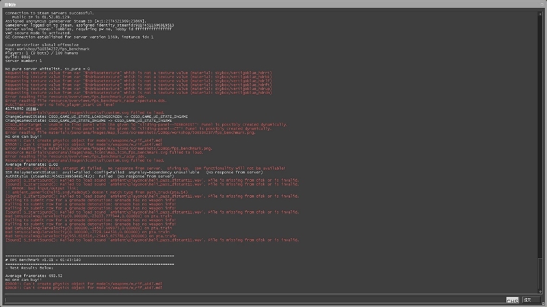Click the 'Counter-Strike: Global Offensive' line

point(42,45)
